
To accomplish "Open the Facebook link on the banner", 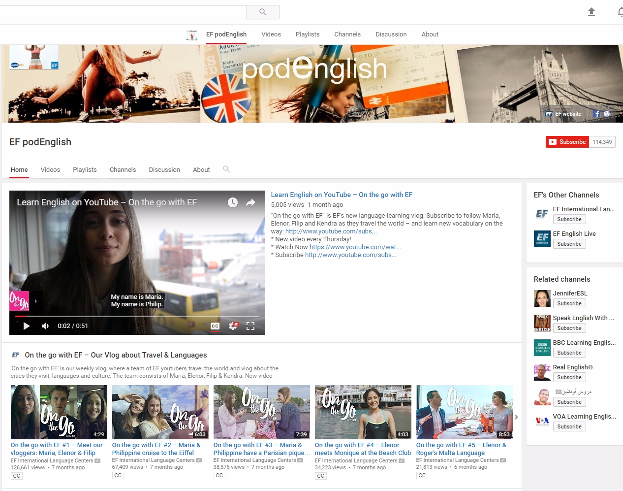I will [x=597, y=114].
